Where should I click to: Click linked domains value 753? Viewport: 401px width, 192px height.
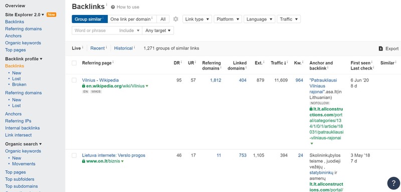pyautogui.click(x=243, y=155)
